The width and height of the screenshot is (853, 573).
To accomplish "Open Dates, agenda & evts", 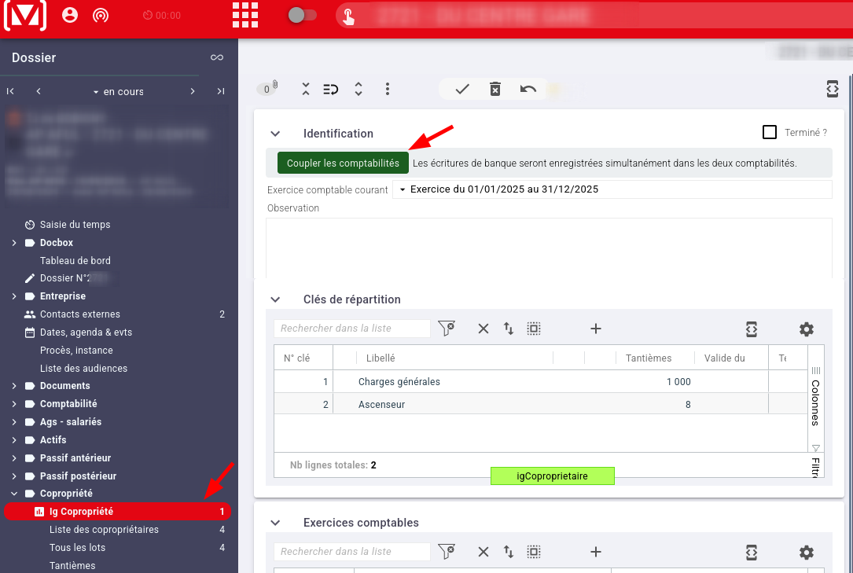I will point(86,332).
